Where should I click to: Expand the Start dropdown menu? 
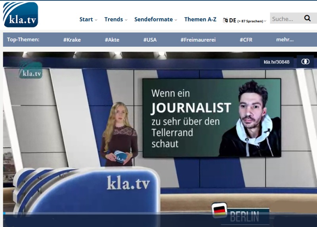point(88,19)
